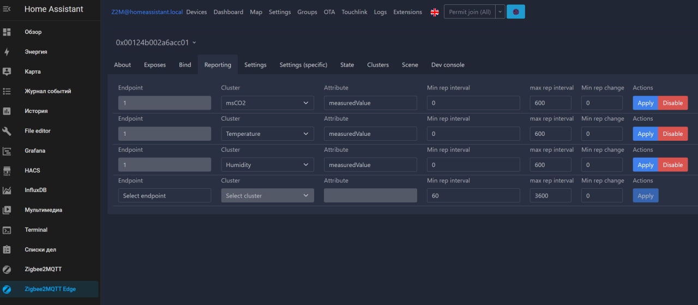The height and width of the screenshot is (305, 698).
Task: Disable reporting for the Humidity row
Action: [x=673, y=165]
